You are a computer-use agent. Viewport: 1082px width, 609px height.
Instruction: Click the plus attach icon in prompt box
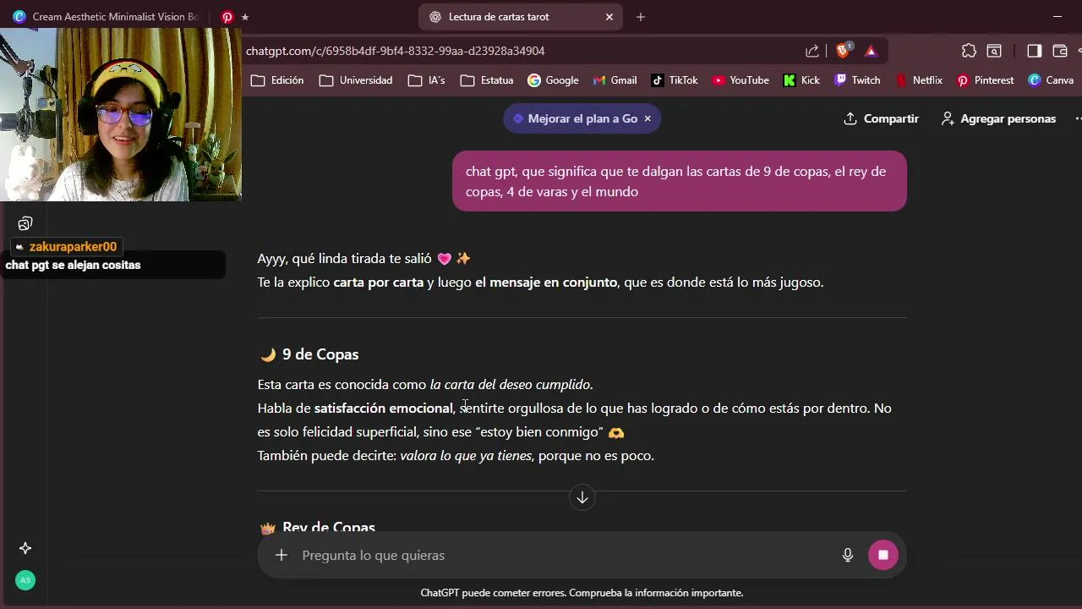[281, 555]
